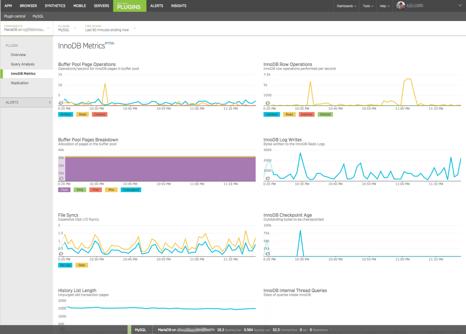Toggle Data series in File Syncs
466x334 pixels.
pyautogui.click(x=81, y=265)
